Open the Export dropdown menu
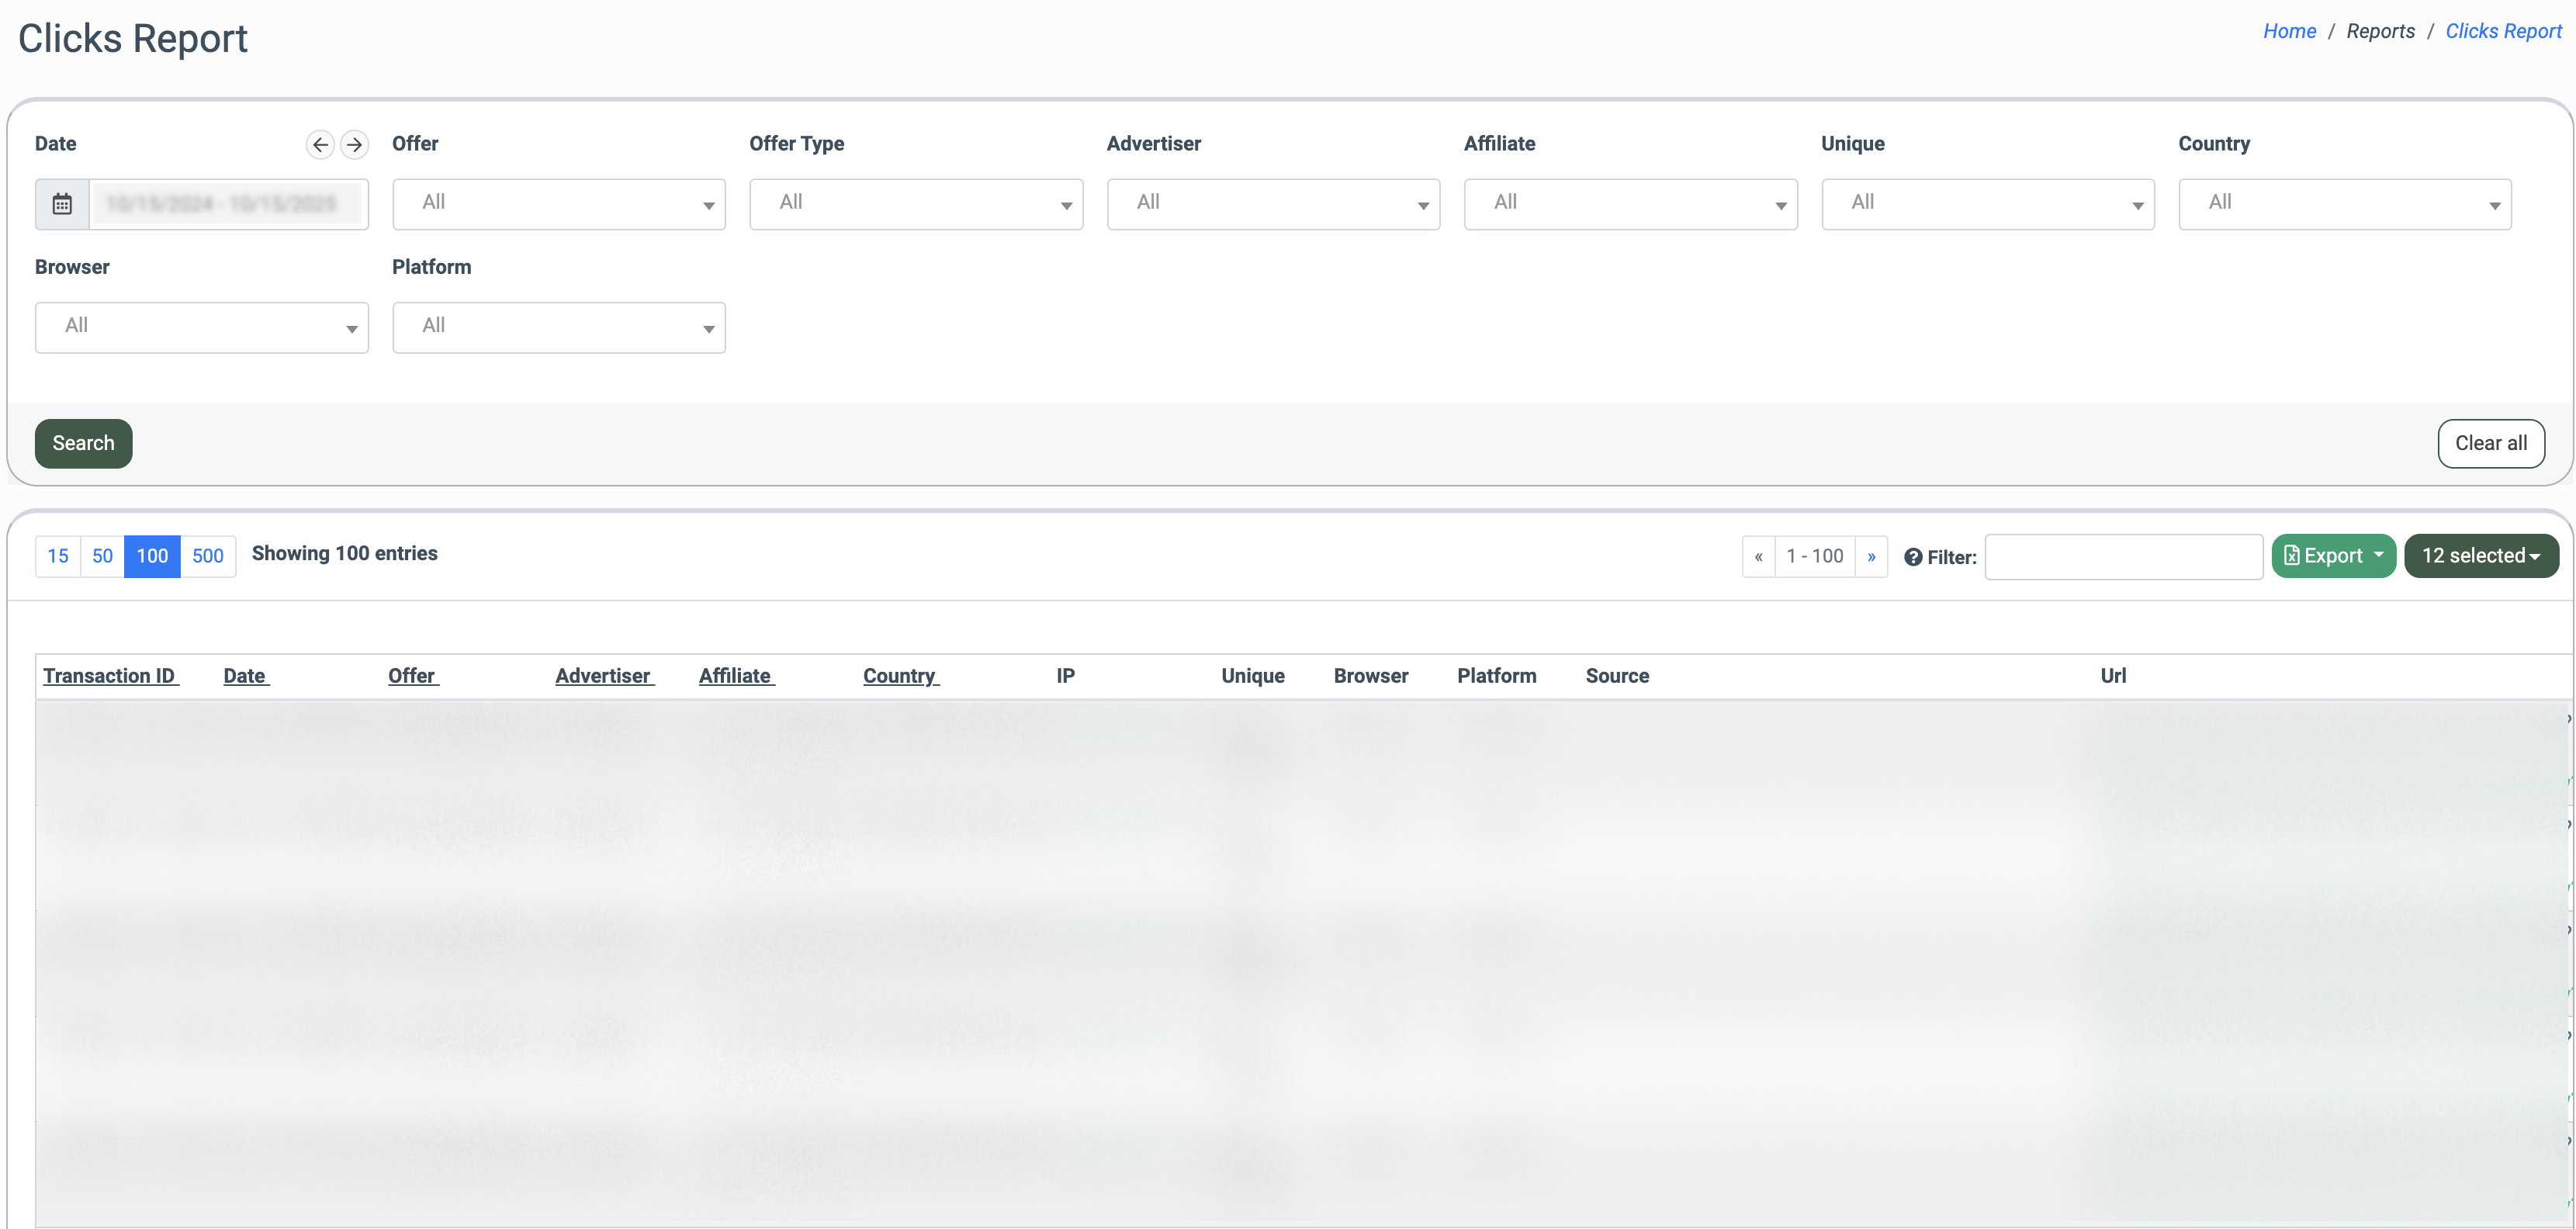Screen dimensions: 2576x1229 tap(2332, 555)
